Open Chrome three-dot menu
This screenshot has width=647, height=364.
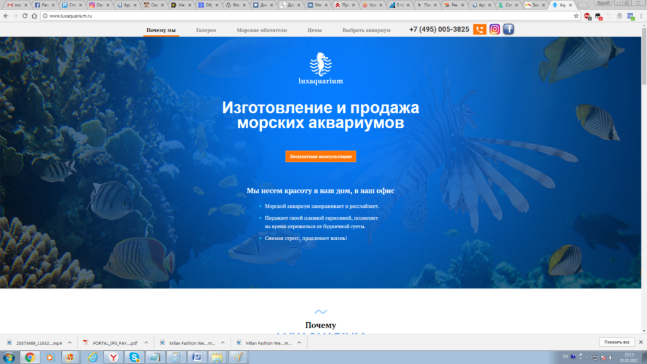[x=641, y=16]
